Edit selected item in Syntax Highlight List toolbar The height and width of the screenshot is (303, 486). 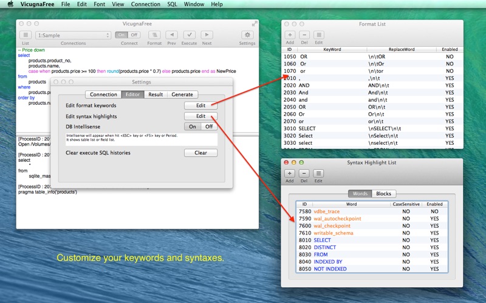pyautogui.click(x=318, y=174)
